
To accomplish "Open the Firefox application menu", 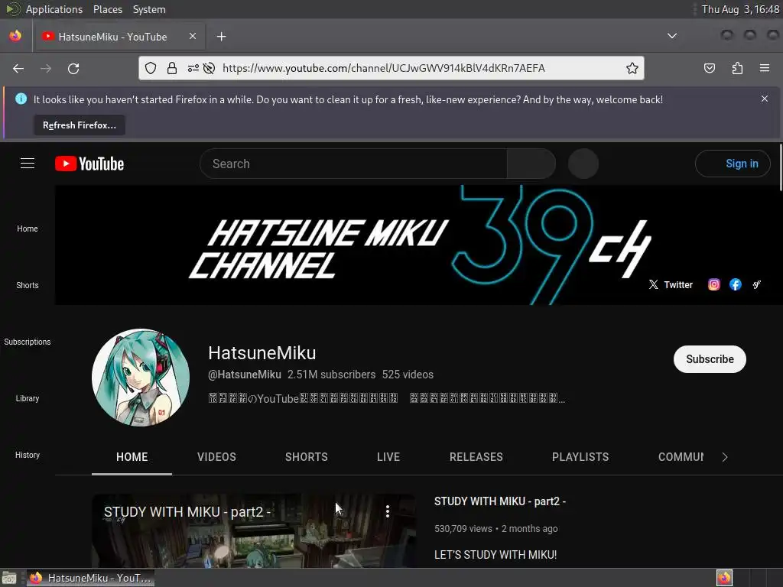I will click(x=765, y=68).
